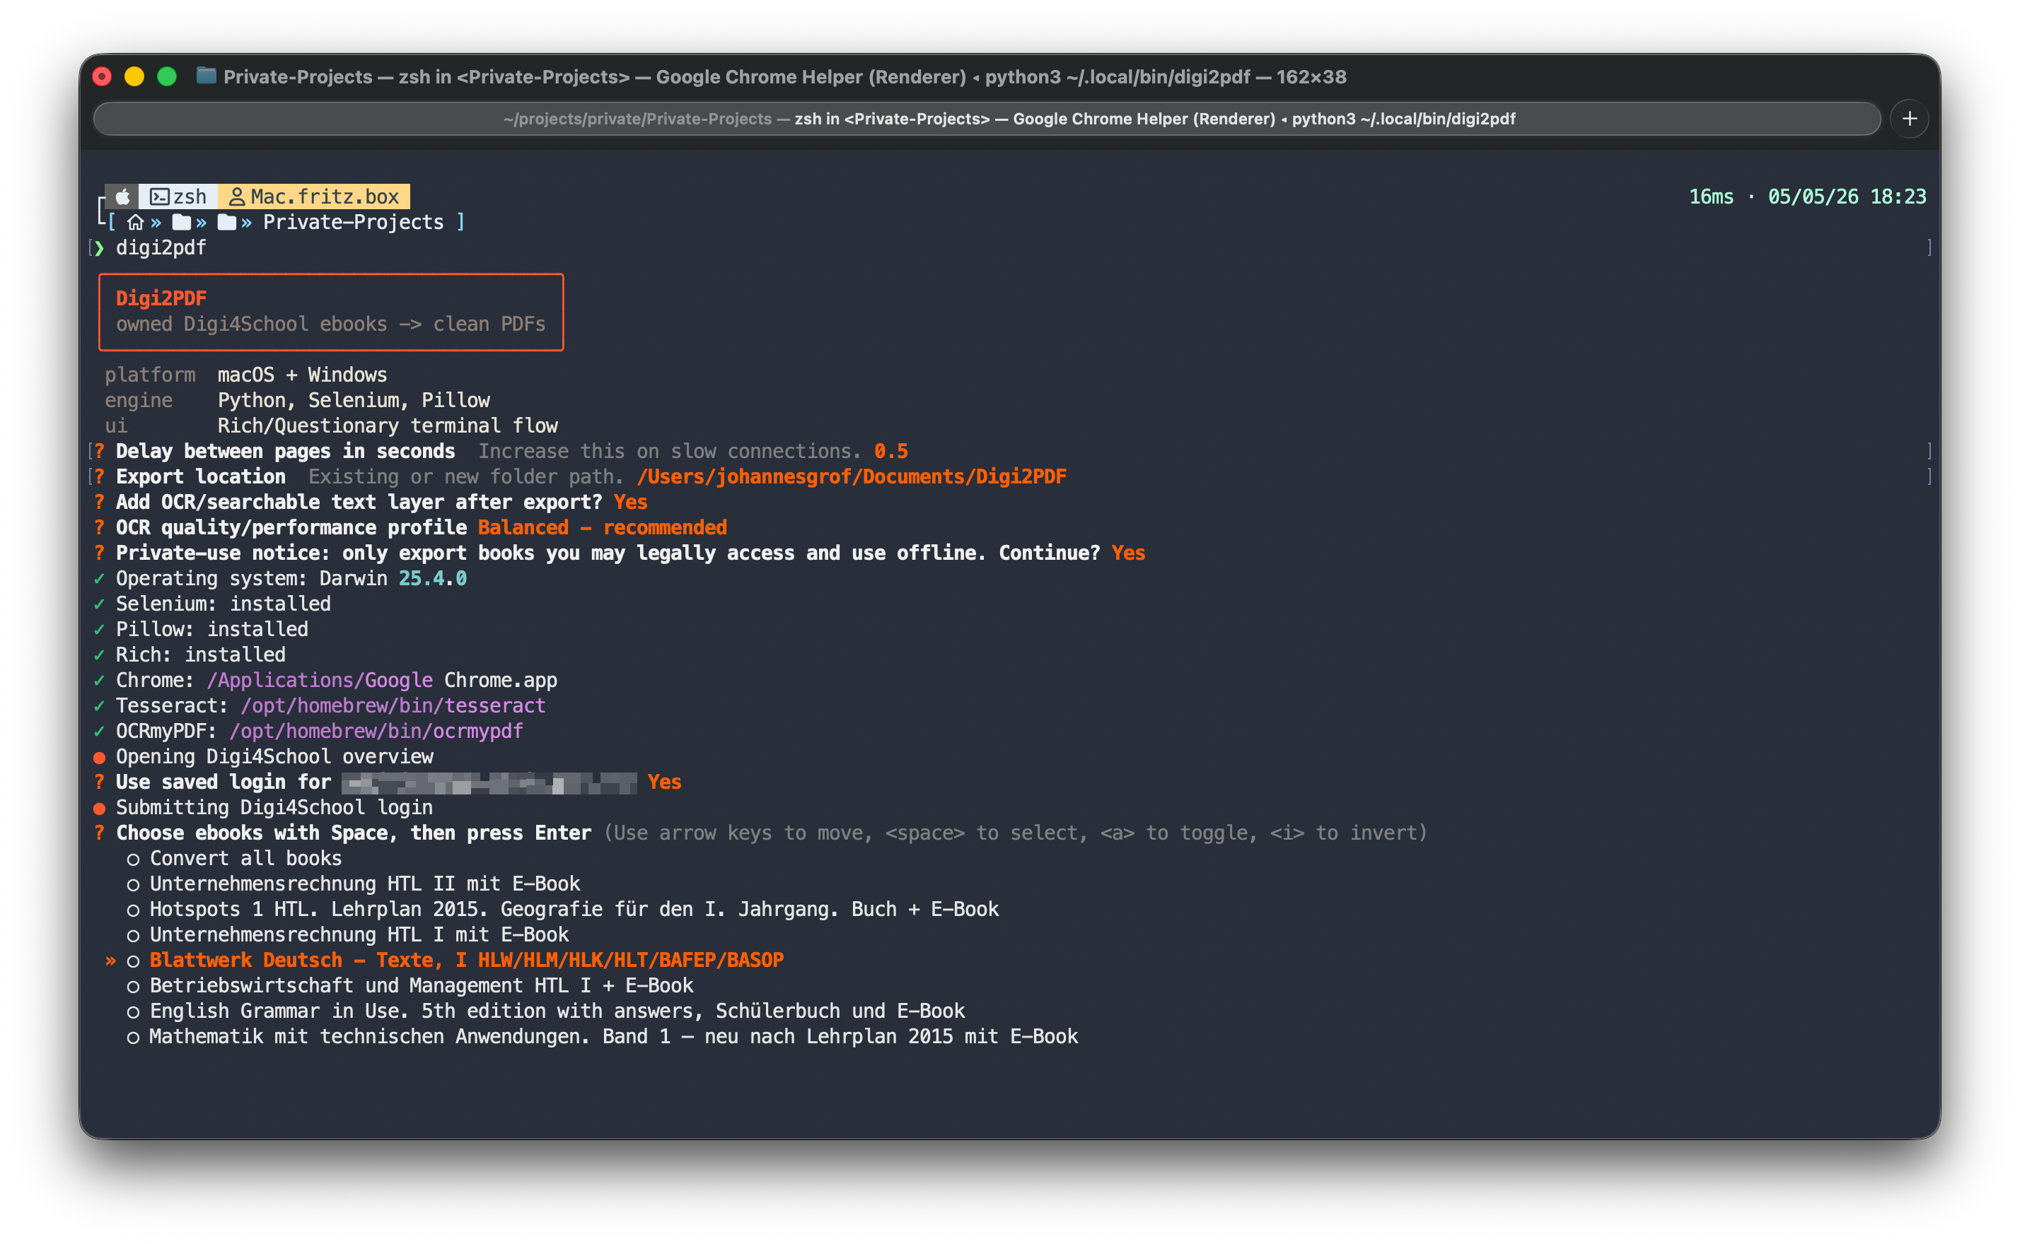This screenshot has height=1244, width=2020.
Task: Click the Delay between pages in seconds prompt
Action: 286,451
